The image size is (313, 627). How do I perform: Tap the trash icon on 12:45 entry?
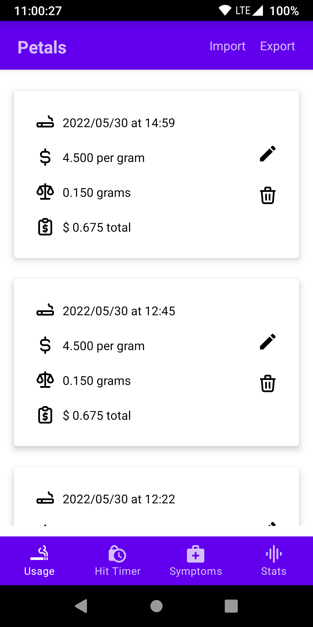click(x=267, y=383)
